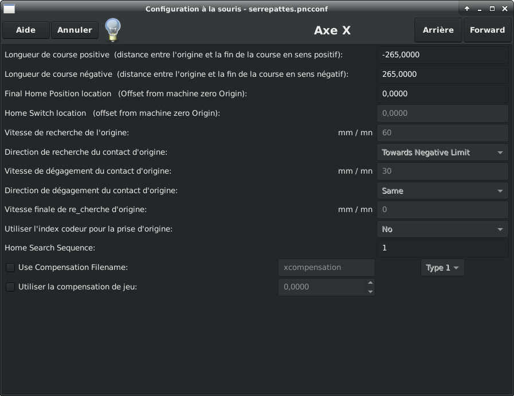Close the serrepattes.pncconf window
This screenshot has width=514, height=396.
tap(505, 9)
